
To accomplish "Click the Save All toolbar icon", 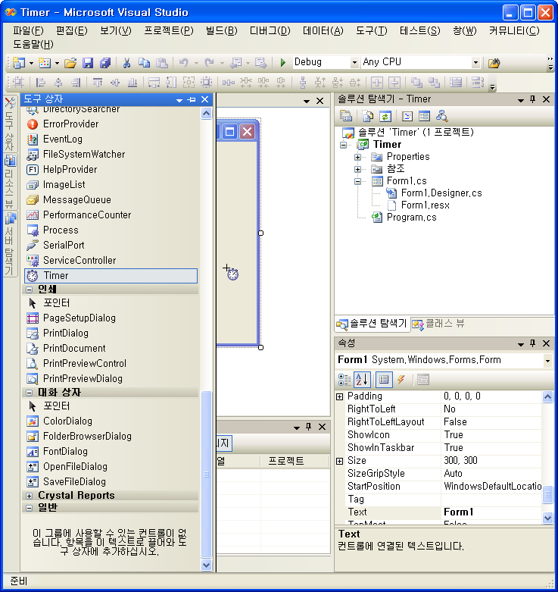I will pos(104,62).
